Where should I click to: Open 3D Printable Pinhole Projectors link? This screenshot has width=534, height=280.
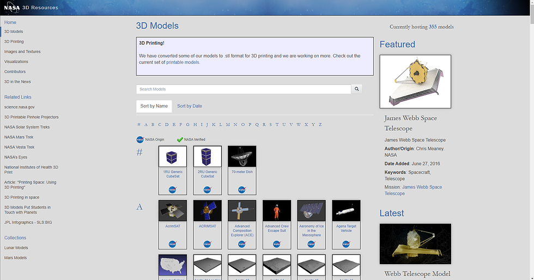[32, 117]
